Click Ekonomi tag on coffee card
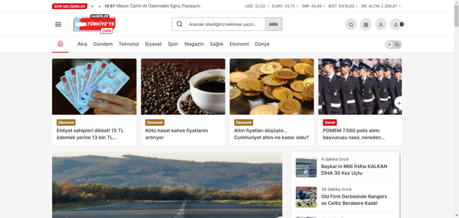 (155, 122)
